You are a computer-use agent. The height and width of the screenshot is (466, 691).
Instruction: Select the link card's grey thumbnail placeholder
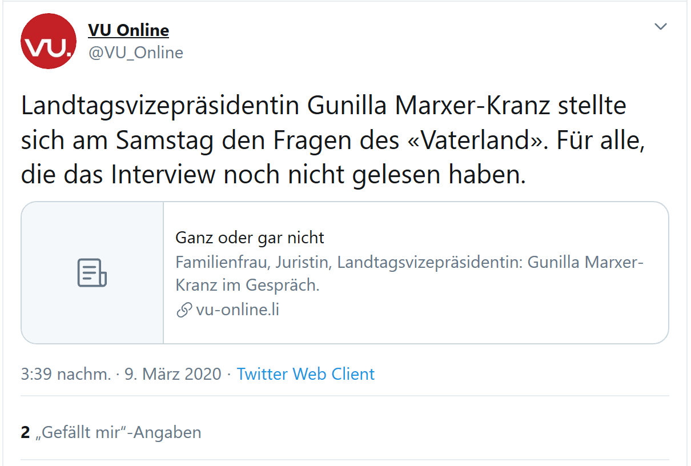[93, 273]
